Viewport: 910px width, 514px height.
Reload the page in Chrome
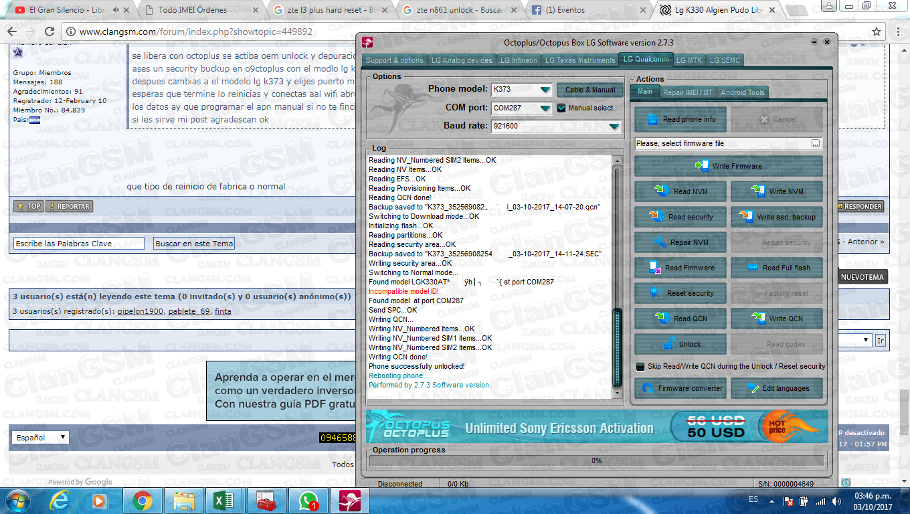(50, 31)
